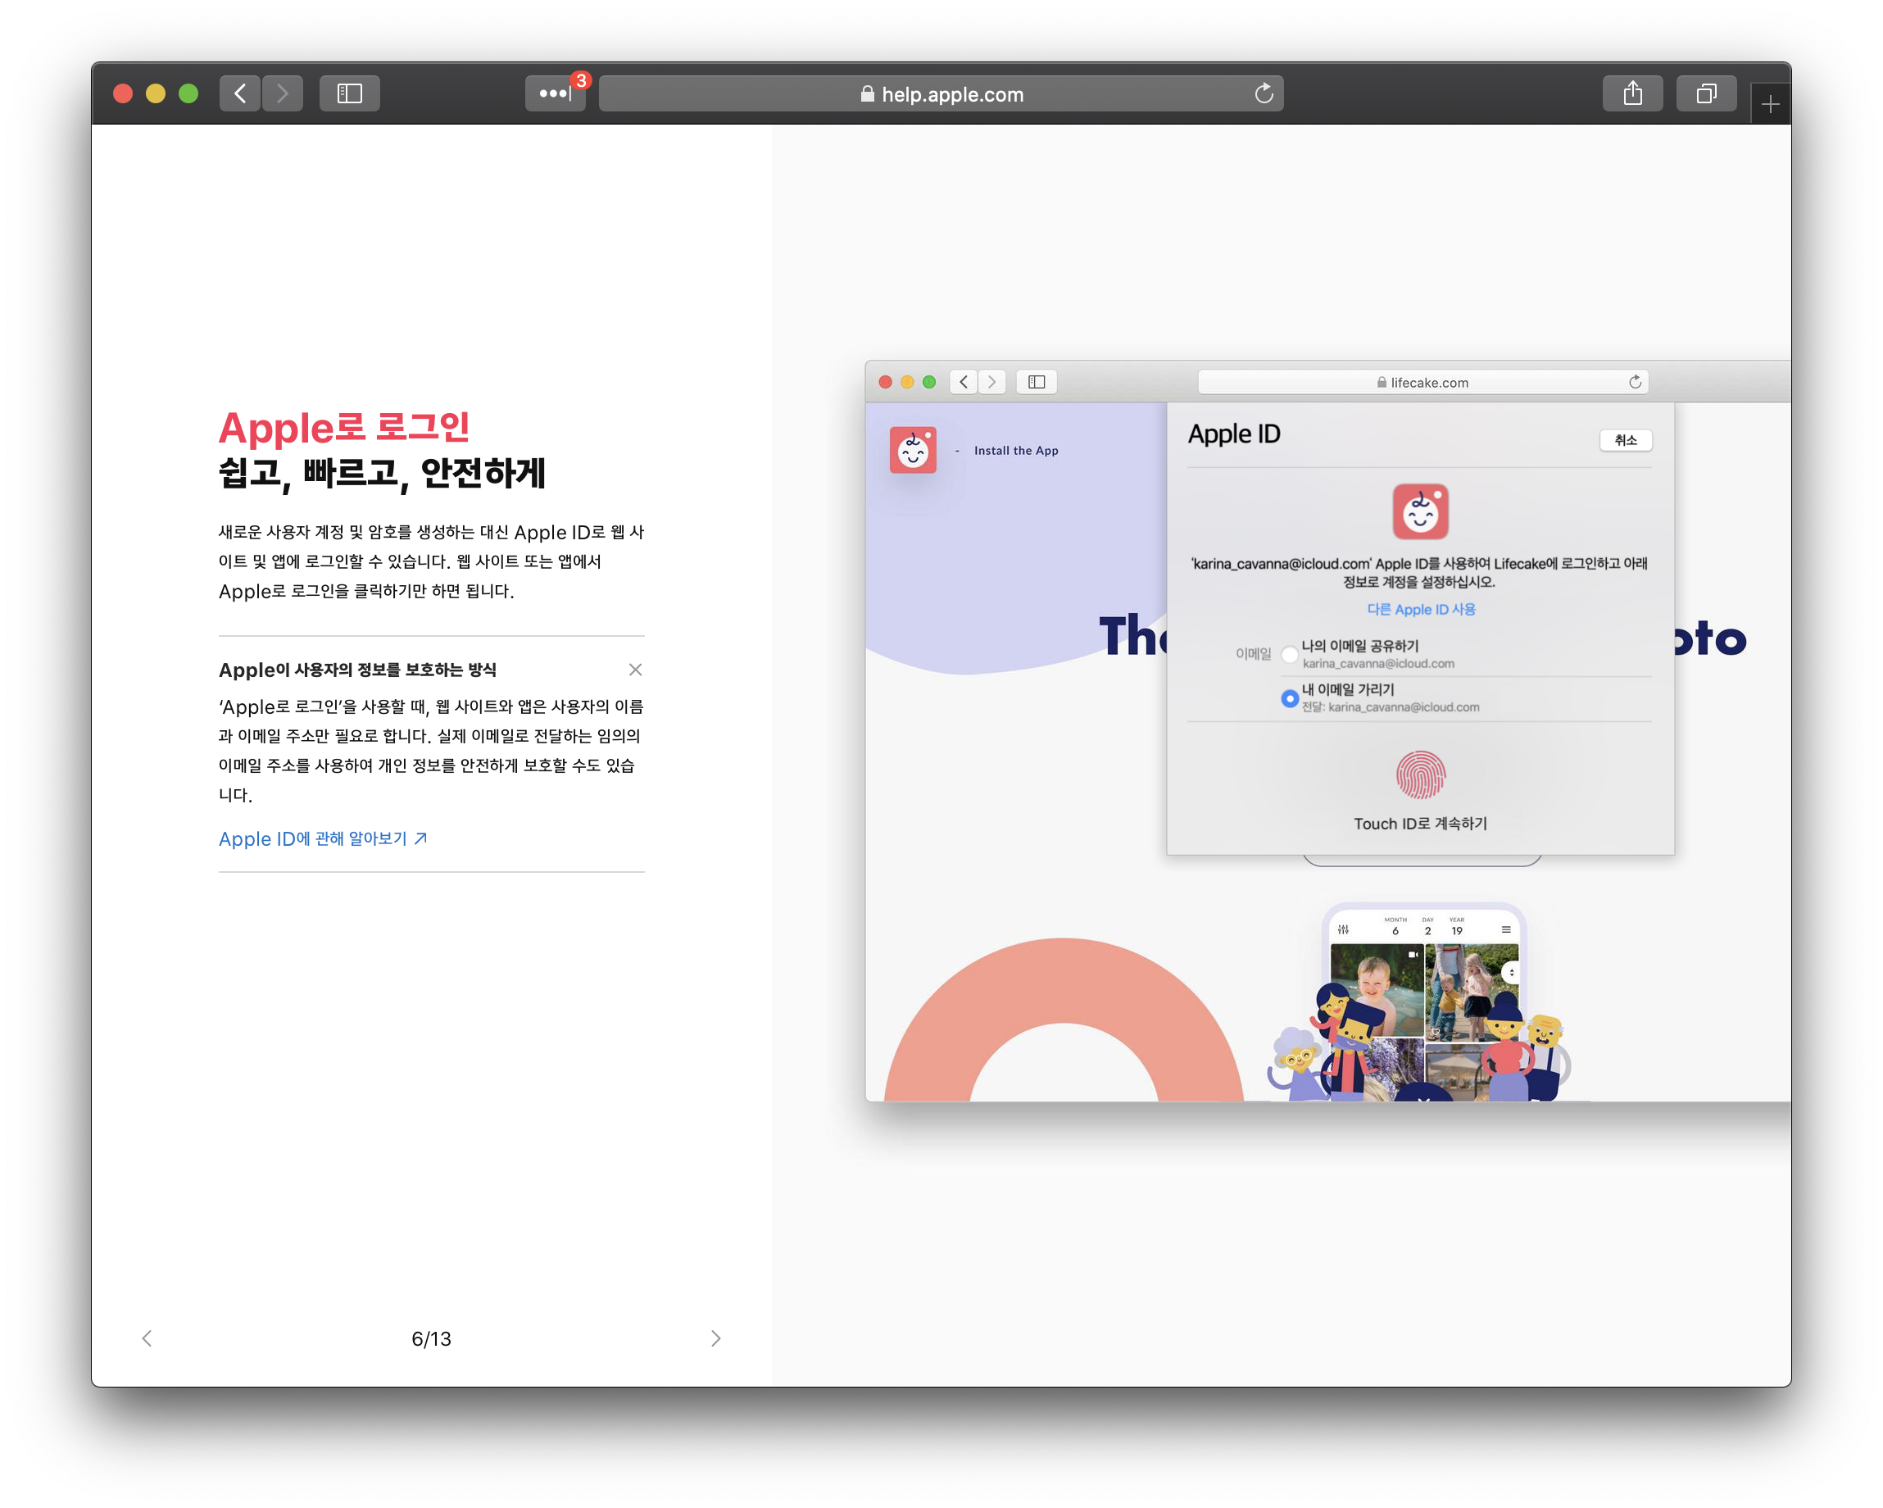
Task: Open a new tab with plus button
Action: pos(1769,104)
